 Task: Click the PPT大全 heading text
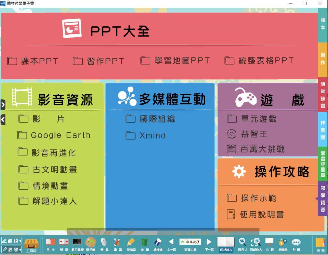(x=120, y=31)
